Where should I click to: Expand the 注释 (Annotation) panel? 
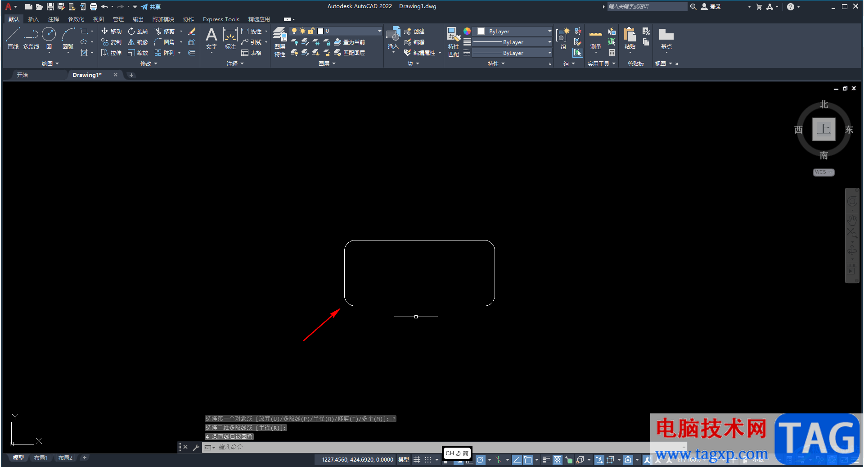(x=235, y=63)
